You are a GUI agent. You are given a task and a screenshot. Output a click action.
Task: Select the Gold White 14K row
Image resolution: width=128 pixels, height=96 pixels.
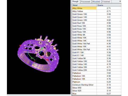coord(97,41)
